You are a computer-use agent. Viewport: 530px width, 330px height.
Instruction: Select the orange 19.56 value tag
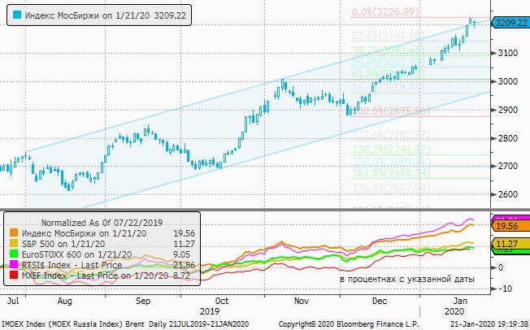pos(510,226)
